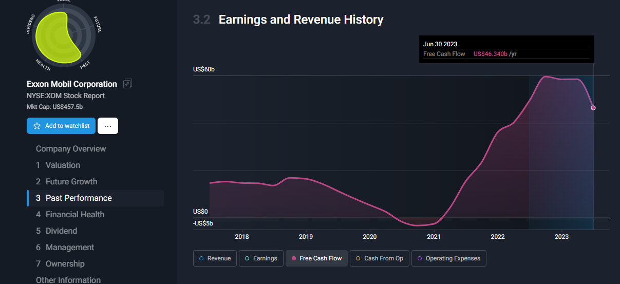Open the 4 Financial Health section
The width and height of the screenshot is (620, 284).
pyautogui.click(x=70, y=215)
